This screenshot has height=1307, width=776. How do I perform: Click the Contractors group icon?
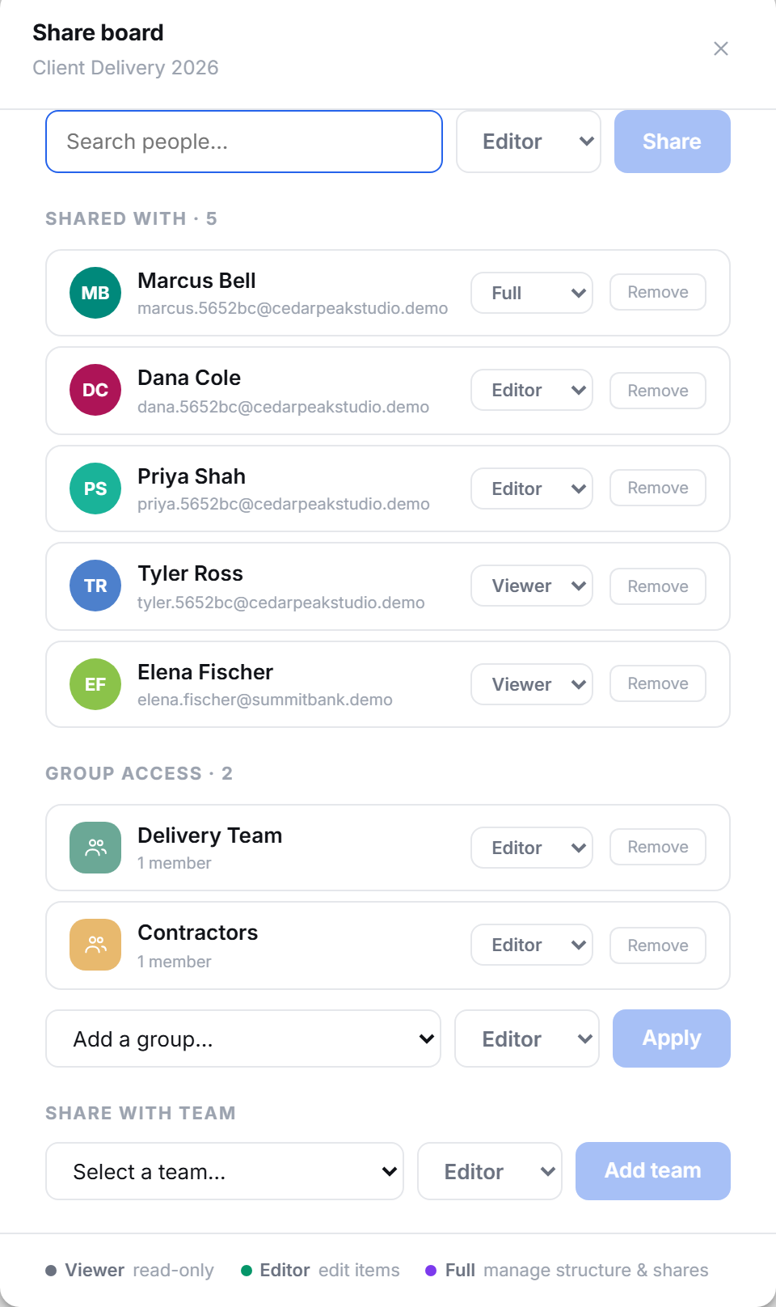click(95, 945)
